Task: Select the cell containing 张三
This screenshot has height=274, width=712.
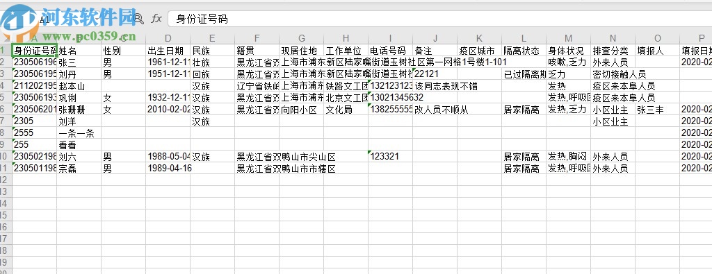Action: (x=79, y=62)
